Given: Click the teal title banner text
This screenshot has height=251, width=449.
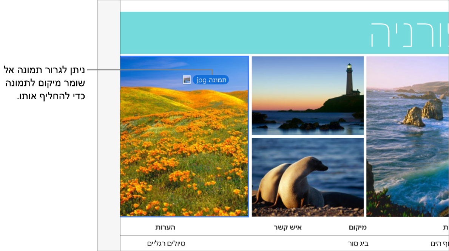Looking at the screenshot, I should (409, 34).
